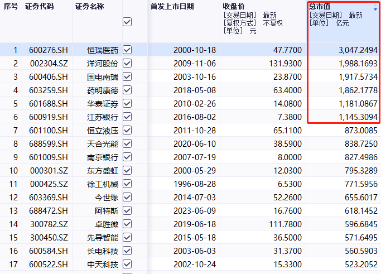Toggle the checkbox in 徐工机械 row

[127, 184]
